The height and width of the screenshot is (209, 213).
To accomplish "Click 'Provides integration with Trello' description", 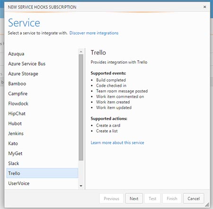I will pyautogui.click(x=119, y=62).
